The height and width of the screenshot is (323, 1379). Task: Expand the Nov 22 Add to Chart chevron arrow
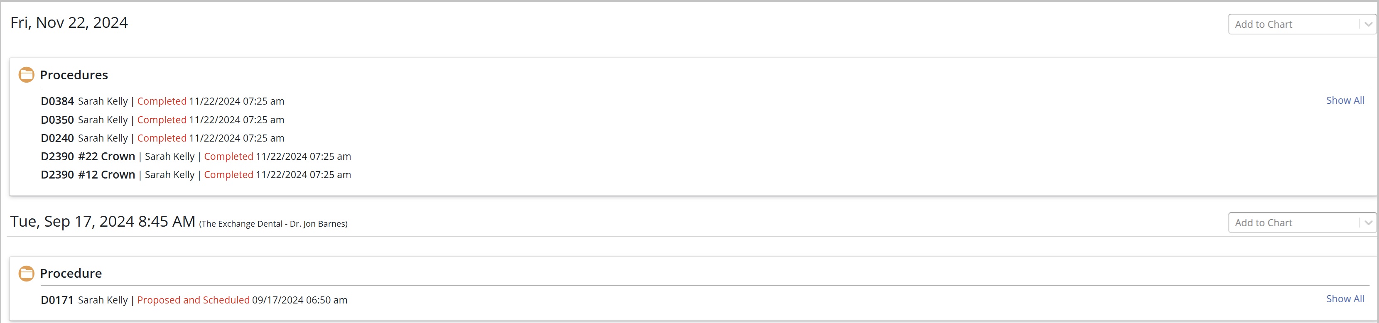click(x=1368, y=24)
